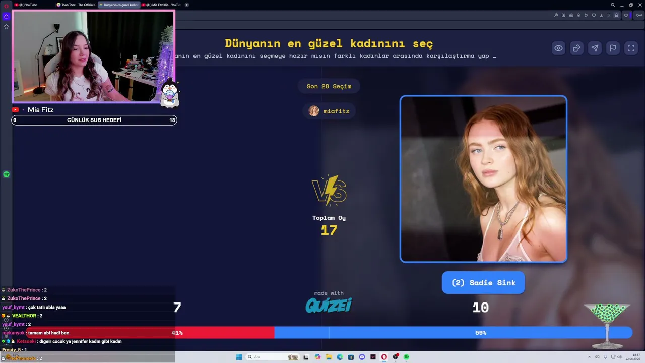Screen dimensions: 645x363
Task: Open the downloads icon in toolbar
Action: tap(601, 15)
